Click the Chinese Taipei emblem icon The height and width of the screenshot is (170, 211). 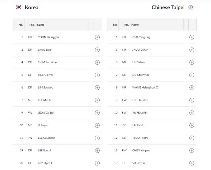190,7
